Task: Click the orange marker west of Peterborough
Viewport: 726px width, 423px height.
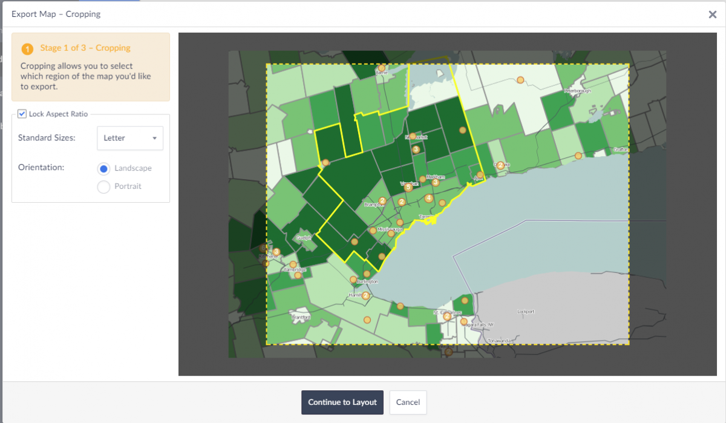Action: point(520,80)
